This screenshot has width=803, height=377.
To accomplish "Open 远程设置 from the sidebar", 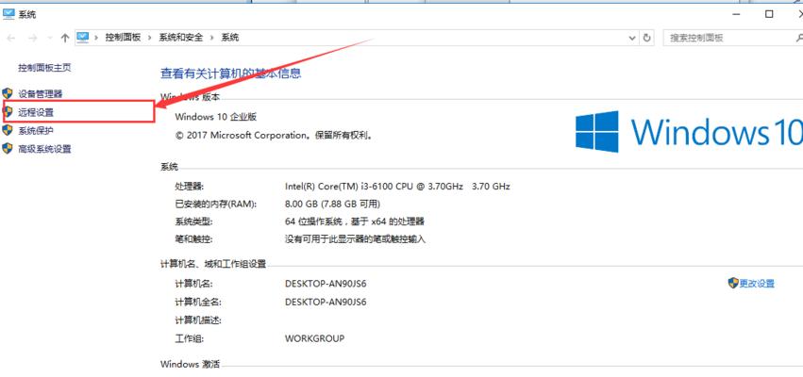I will tap(36, 112).
